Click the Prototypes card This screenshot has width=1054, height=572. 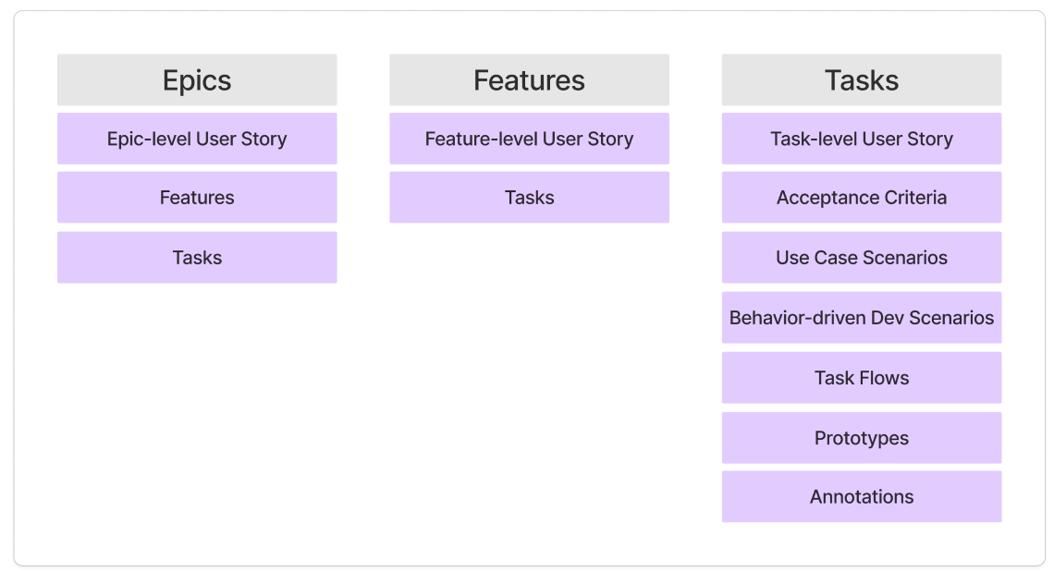[x=861, y=438]
